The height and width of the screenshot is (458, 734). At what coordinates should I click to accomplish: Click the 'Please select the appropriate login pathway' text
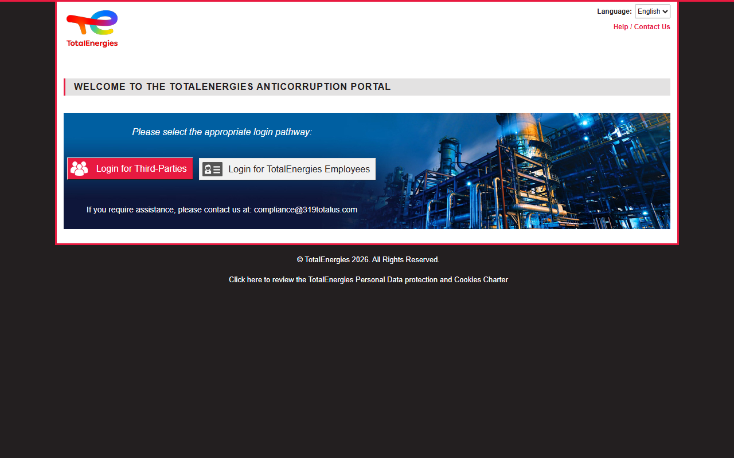click(222, 132)
